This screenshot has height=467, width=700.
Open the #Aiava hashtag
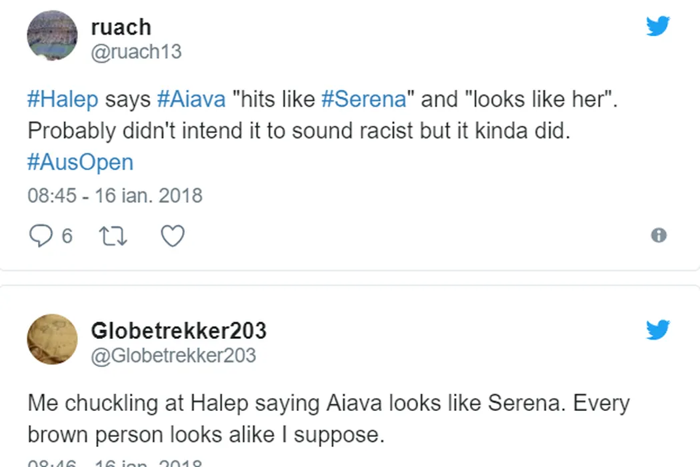click(192, 99)
